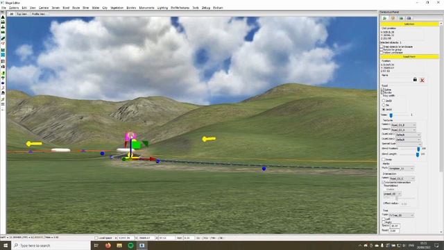Open the Tree Type dropdown
The image size is (444, 250).
pos(401,215)
